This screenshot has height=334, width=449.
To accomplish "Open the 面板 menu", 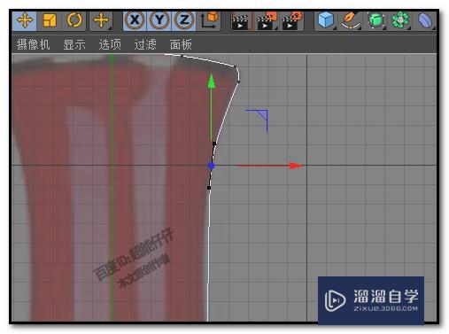I will click(x=181, y=44).
